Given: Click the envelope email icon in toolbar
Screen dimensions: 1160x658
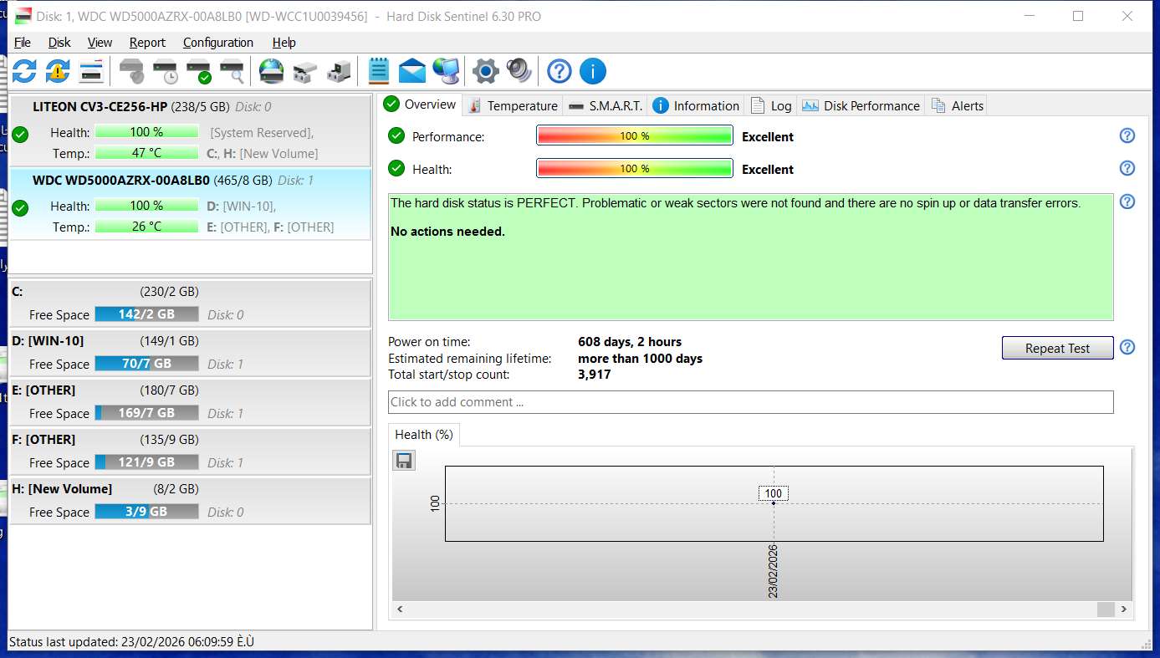Looking at the screenshot, I should (x=411, y=72).
